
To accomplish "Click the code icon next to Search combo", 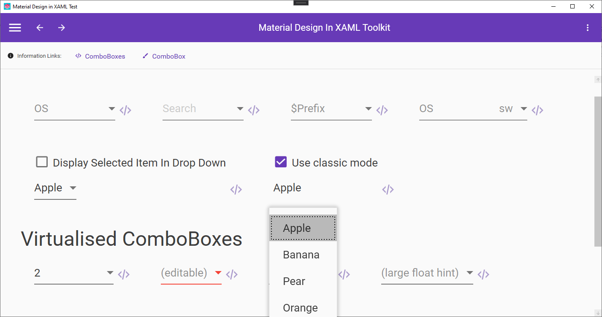I will point(254,110).
